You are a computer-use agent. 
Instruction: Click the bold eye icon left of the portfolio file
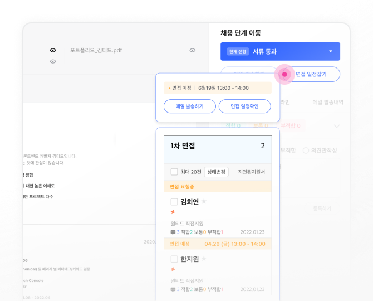tap(53, 50)
